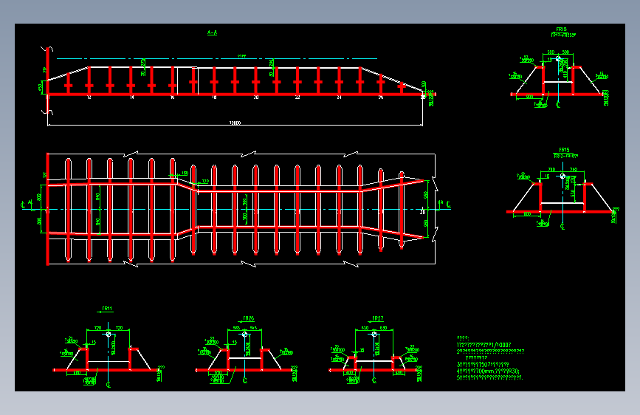
Task: Select the note line mentioning 700mm and R30
Action: coord(488,371)
